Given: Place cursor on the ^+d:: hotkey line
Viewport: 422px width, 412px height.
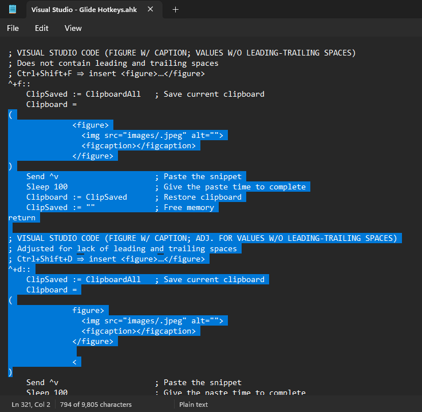Looking at the screenshot, I should click(19, 270).
